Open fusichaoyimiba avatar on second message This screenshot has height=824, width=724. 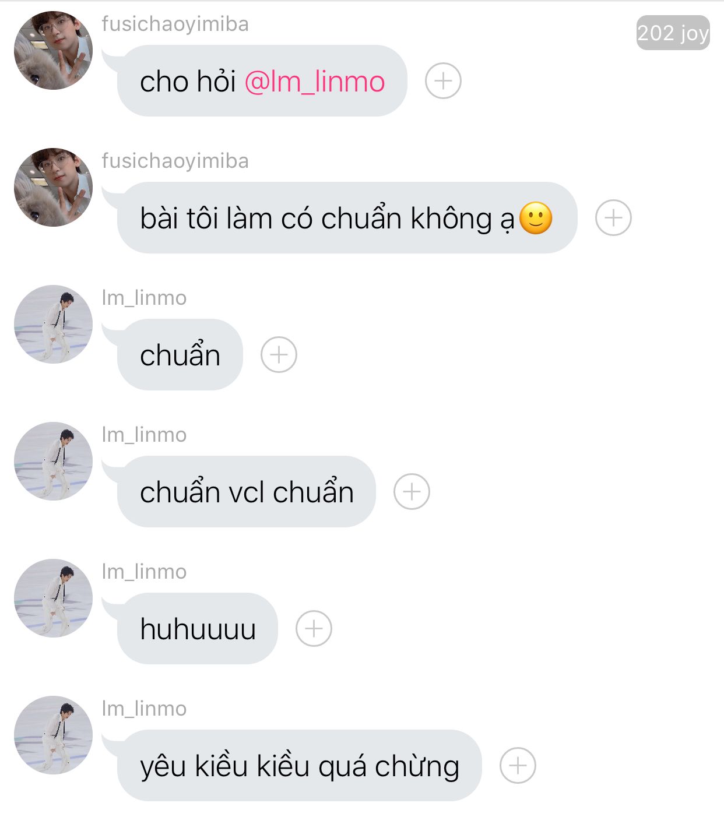[x=53, y=187]
